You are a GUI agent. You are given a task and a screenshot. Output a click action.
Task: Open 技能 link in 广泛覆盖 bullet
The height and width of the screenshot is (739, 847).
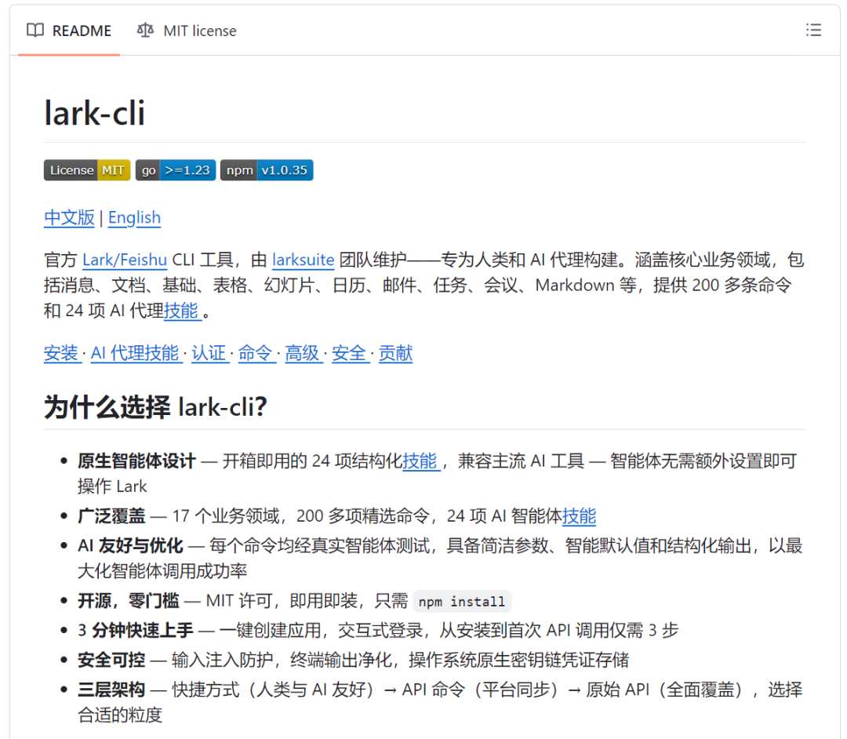pos(579,516)
